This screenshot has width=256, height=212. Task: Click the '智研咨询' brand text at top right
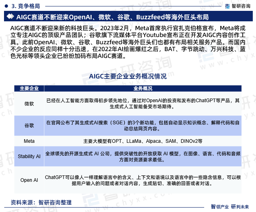[241, 6]
